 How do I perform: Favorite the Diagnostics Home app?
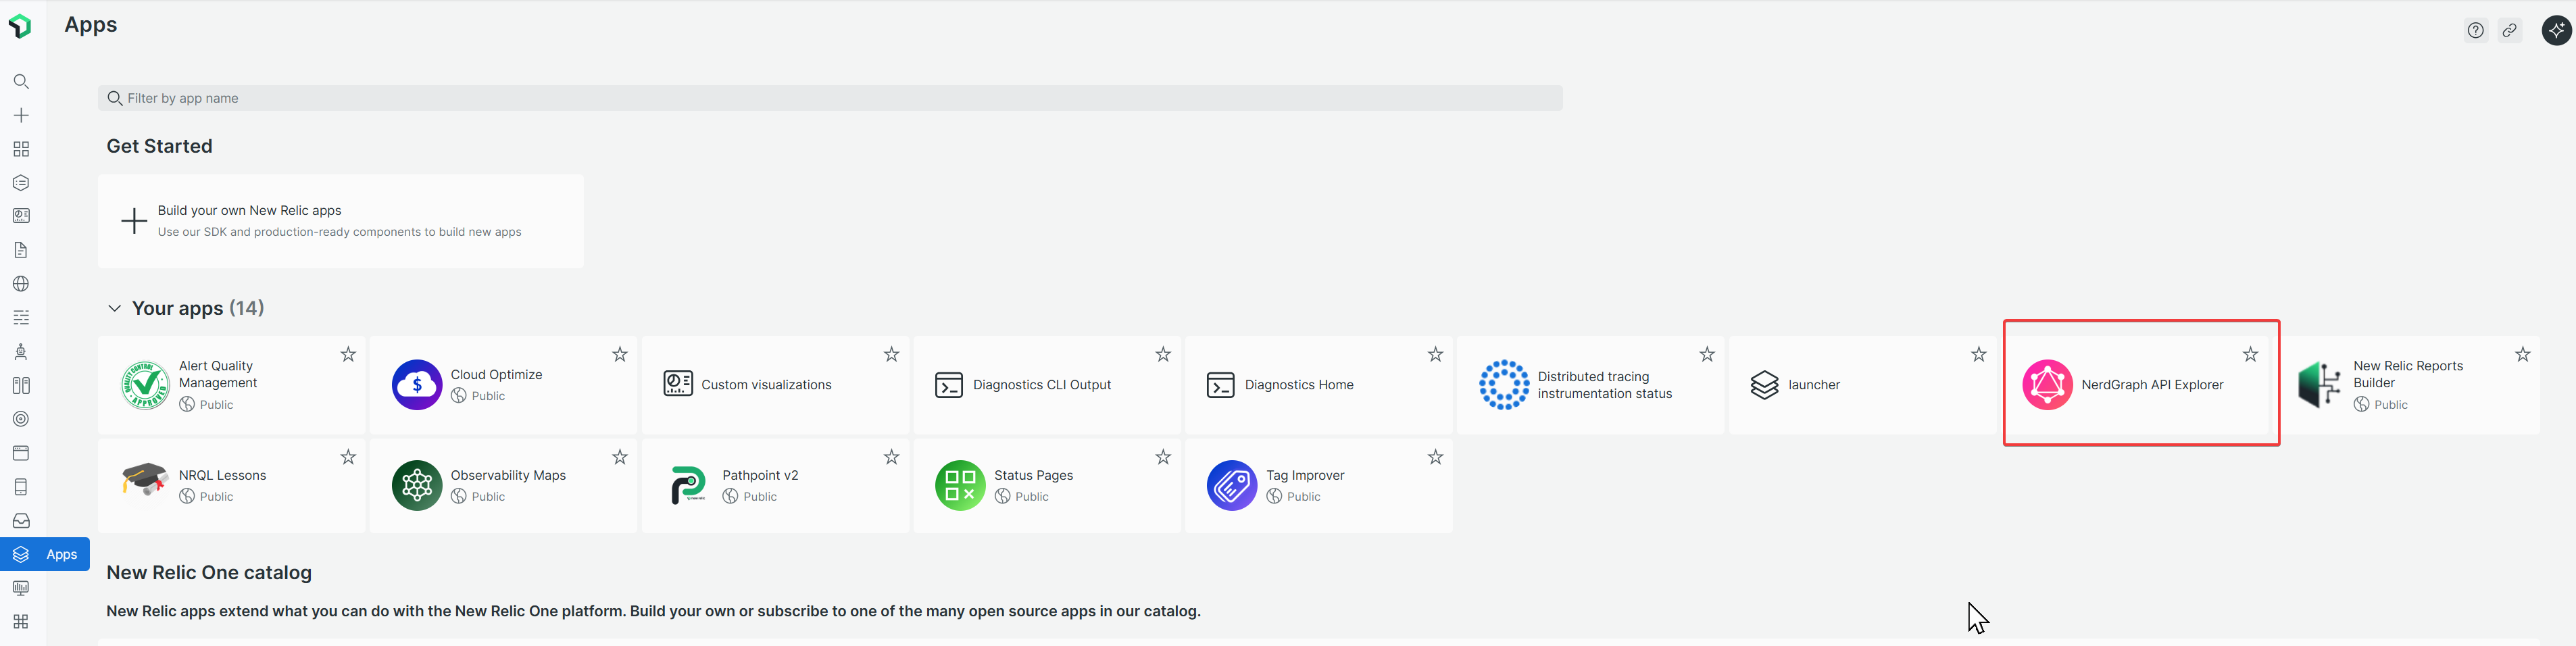(1435, 354)
